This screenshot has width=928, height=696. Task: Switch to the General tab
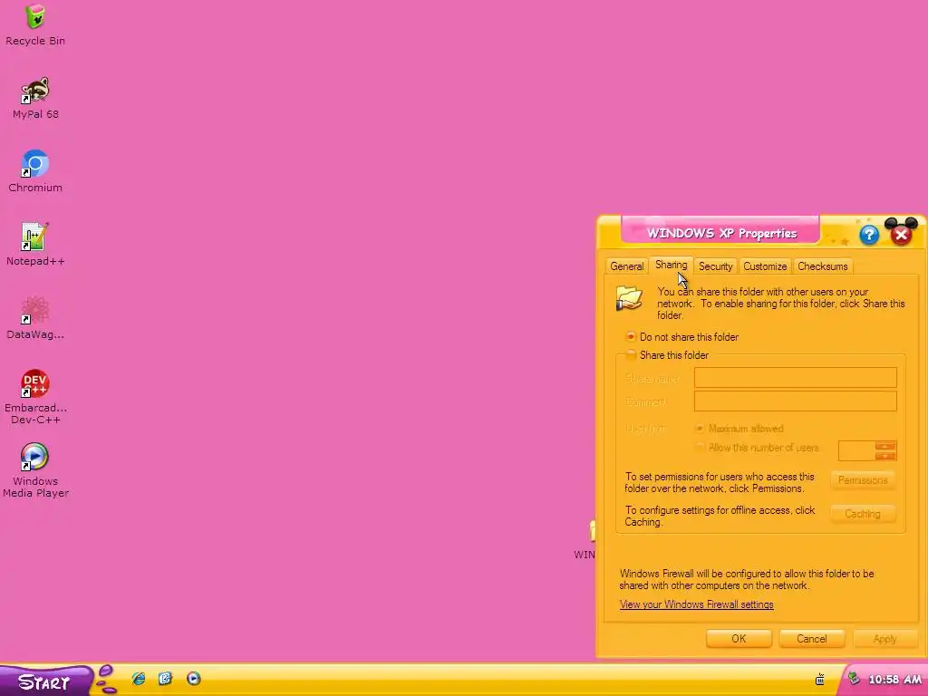click(627, 266)
